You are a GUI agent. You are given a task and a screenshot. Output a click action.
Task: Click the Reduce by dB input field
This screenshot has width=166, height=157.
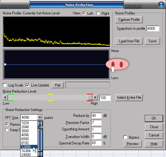tap(96, 116)
